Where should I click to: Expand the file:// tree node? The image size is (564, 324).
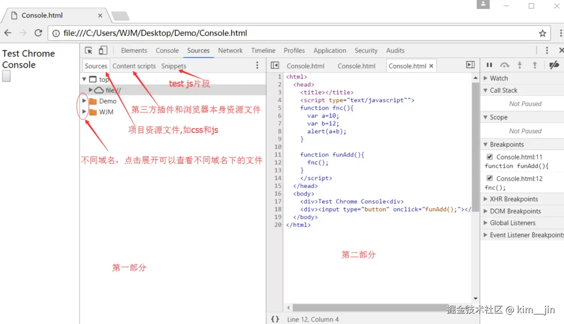point(91,90)
